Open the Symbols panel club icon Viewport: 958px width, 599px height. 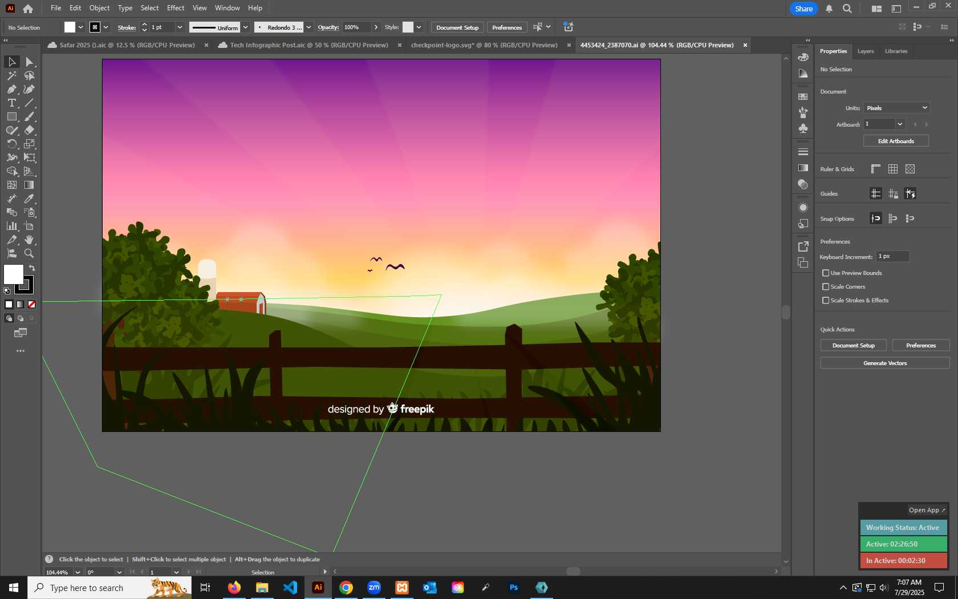pyautogui.click(x=803, y=128)
